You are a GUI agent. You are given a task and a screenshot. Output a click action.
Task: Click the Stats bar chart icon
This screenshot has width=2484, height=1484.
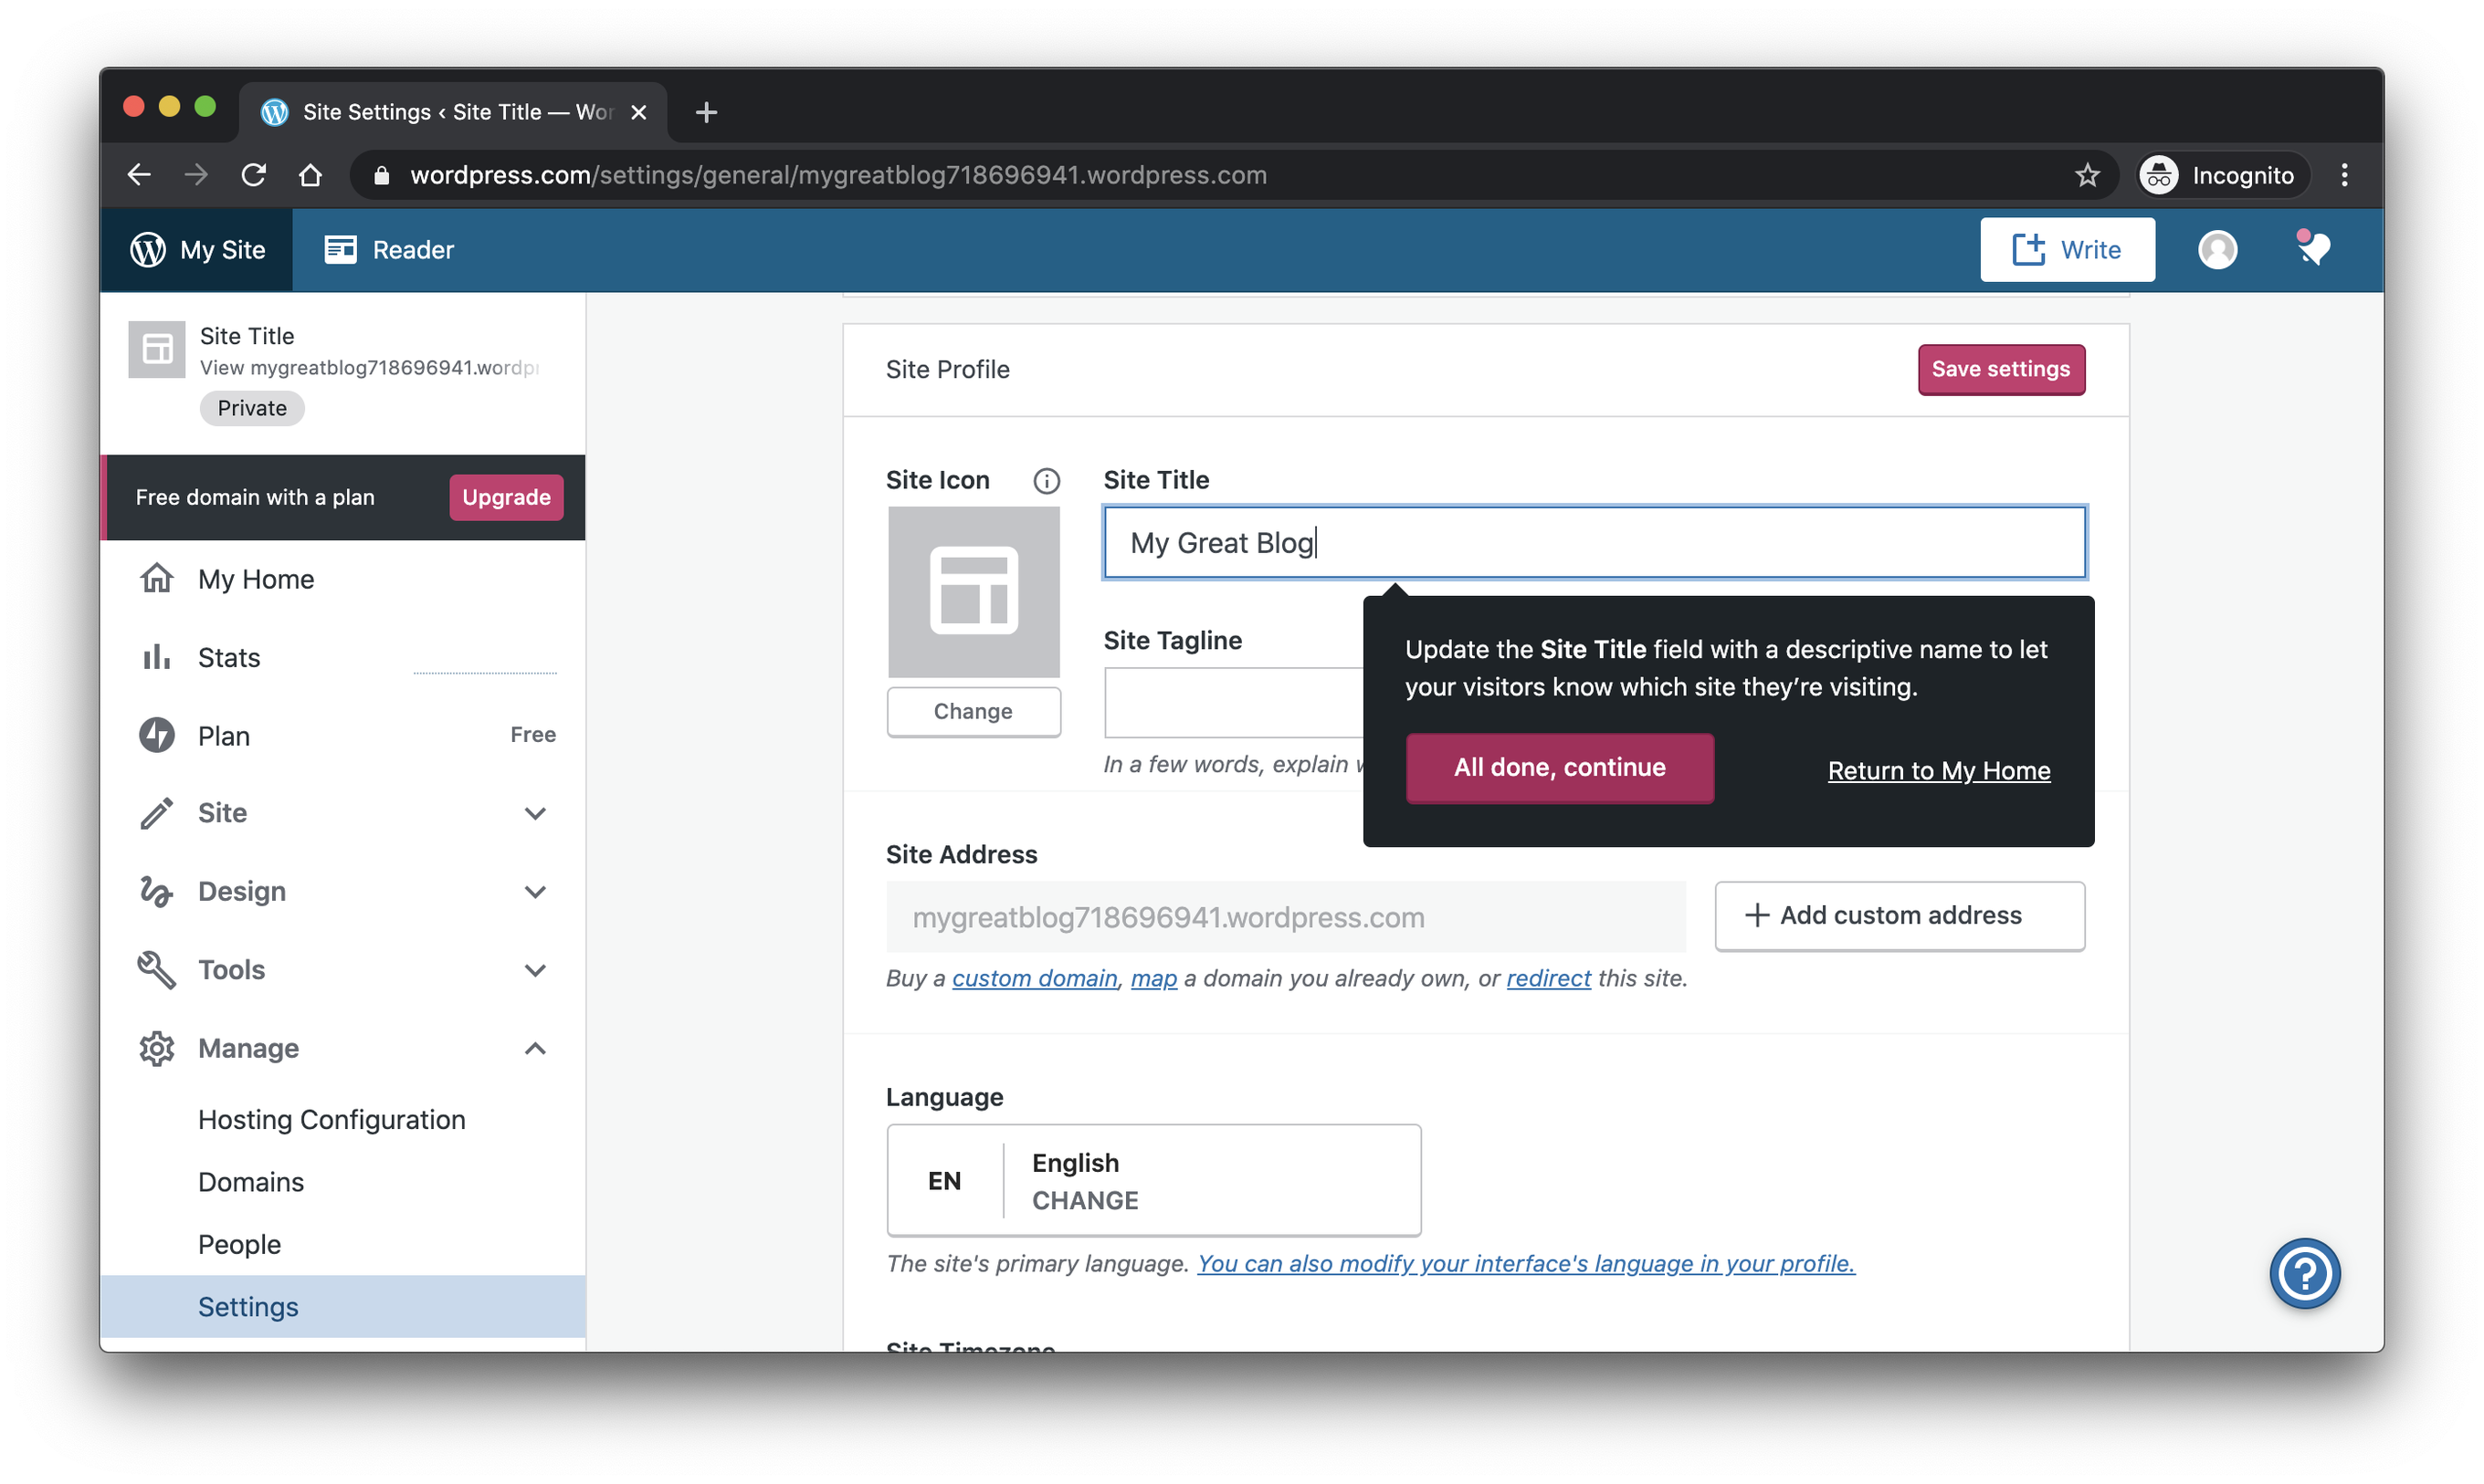(156, 657)
